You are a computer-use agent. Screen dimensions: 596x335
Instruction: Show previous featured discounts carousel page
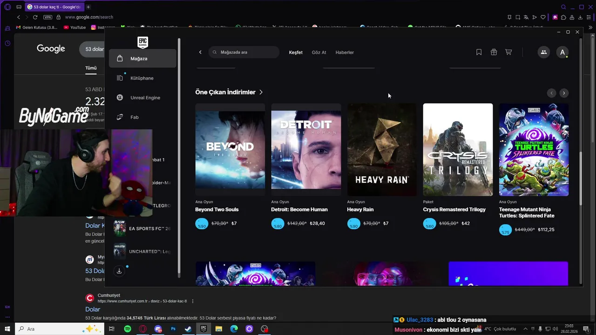pyautogui.click(x=552, y=93)
